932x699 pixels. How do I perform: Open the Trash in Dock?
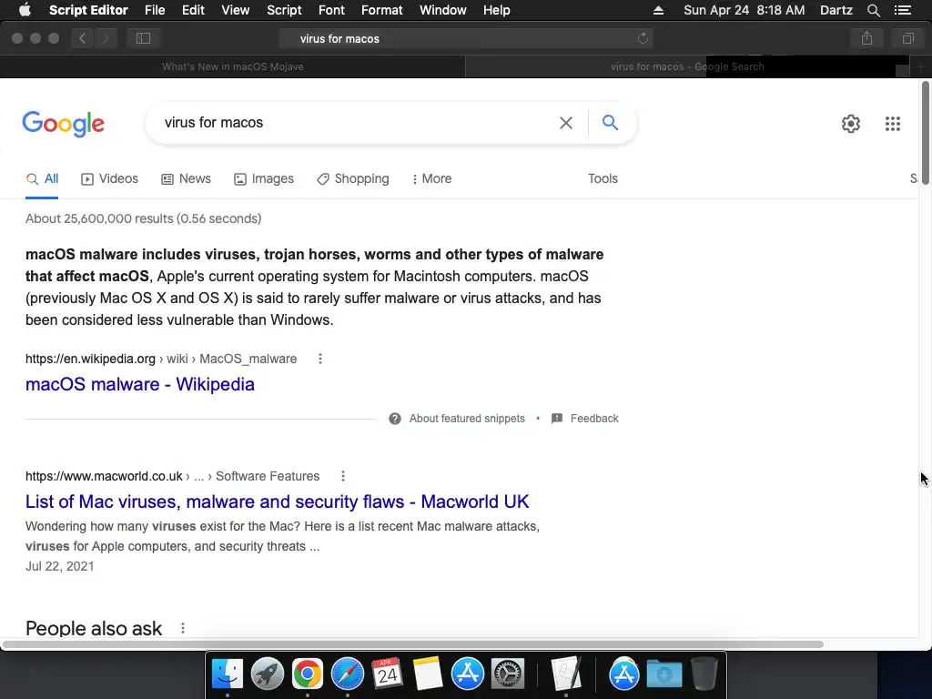(704, 674)
